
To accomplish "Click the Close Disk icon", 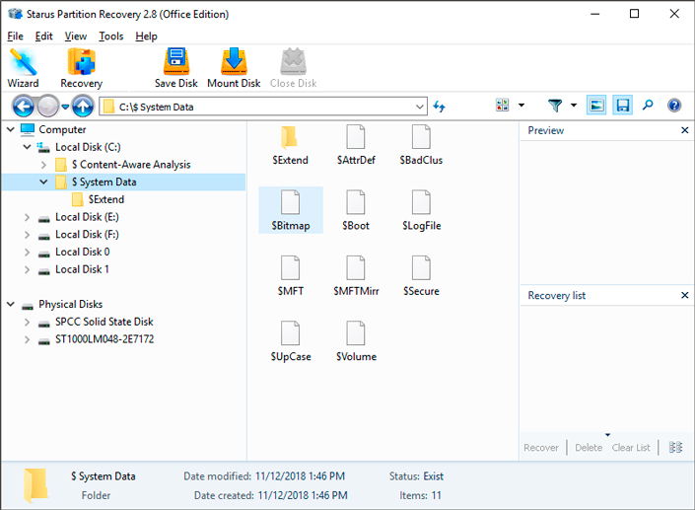I will coord(293,68).
